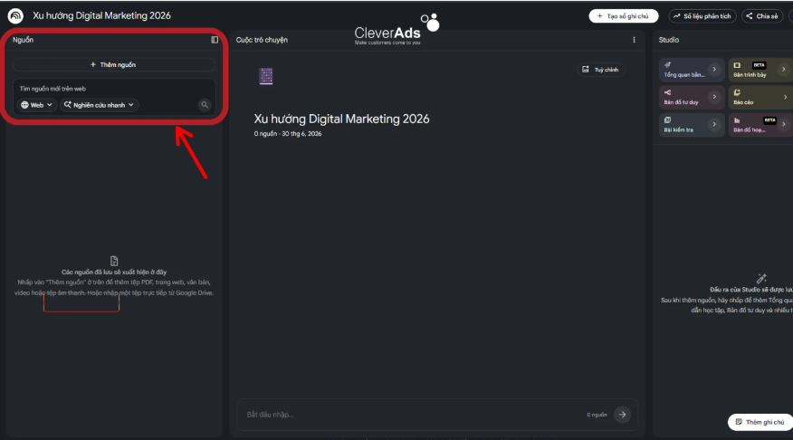The height and width of the screenshot is (440, 793).
Task: Open Số liệu phân tích
Action: [702, 16]
